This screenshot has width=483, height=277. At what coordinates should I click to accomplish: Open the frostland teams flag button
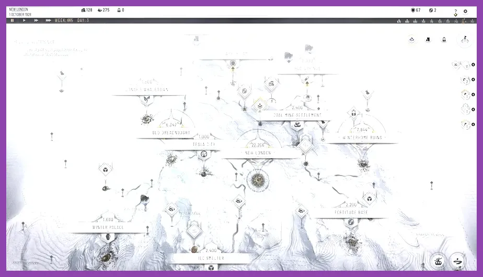tap(465, 40)
